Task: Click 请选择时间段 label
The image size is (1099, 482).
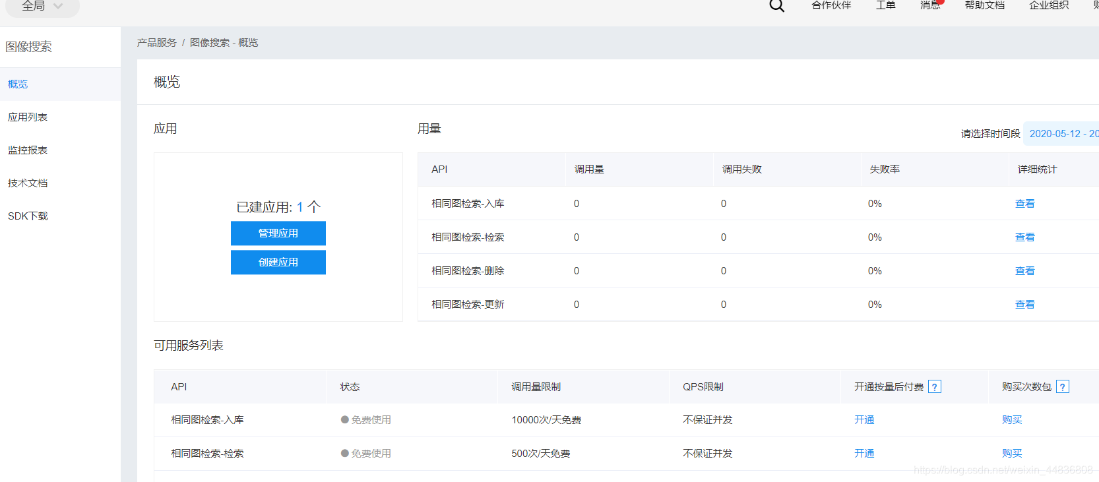Action: 990,134
